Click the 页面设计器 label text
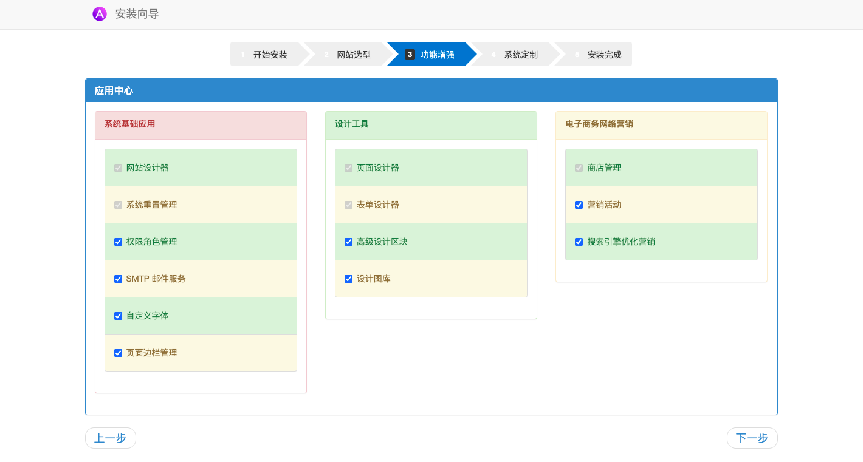This screenshot has height=462, width=863. coord(378,168)
